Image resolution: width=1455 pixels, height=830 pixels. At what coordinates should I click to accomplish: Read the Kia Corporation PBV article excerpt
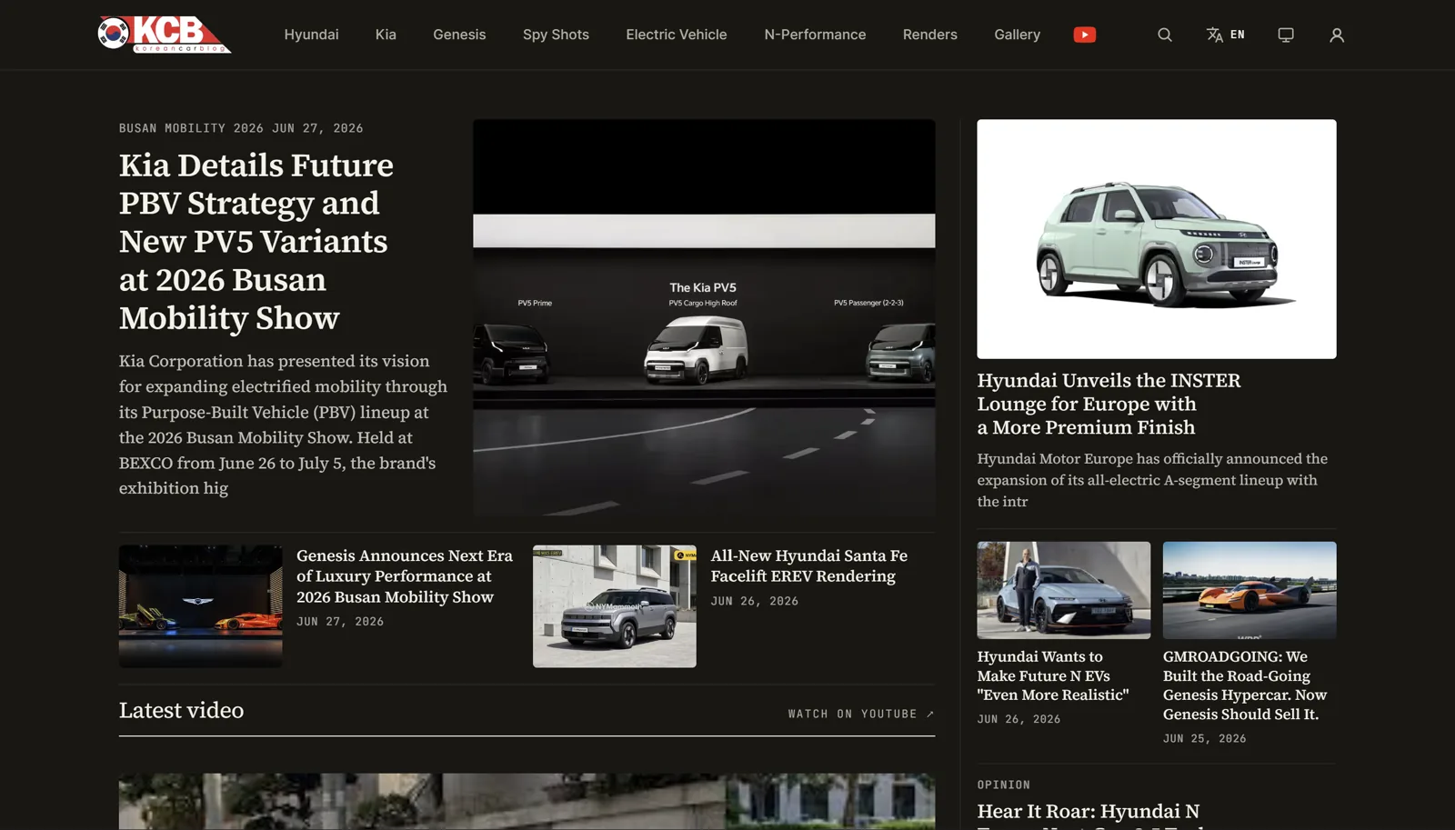tap(283, 425)
